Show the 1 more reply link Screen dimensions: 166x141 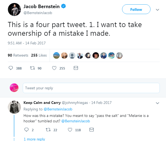34,139
